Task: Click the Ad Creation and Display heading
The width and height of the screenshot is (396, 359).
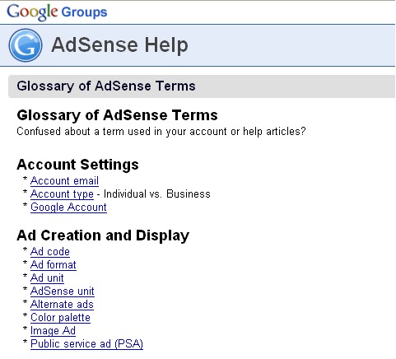Action: [103, 235]
